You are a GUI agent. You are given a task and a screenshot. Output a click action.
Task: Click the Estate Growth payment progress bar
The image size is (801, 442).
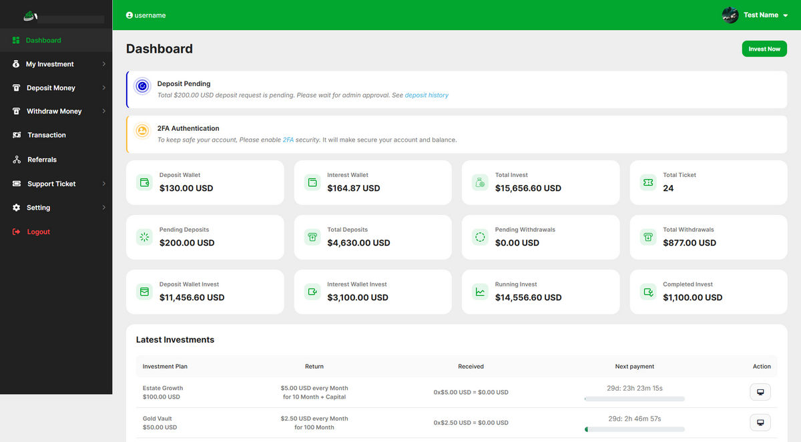tap(635, 399)
